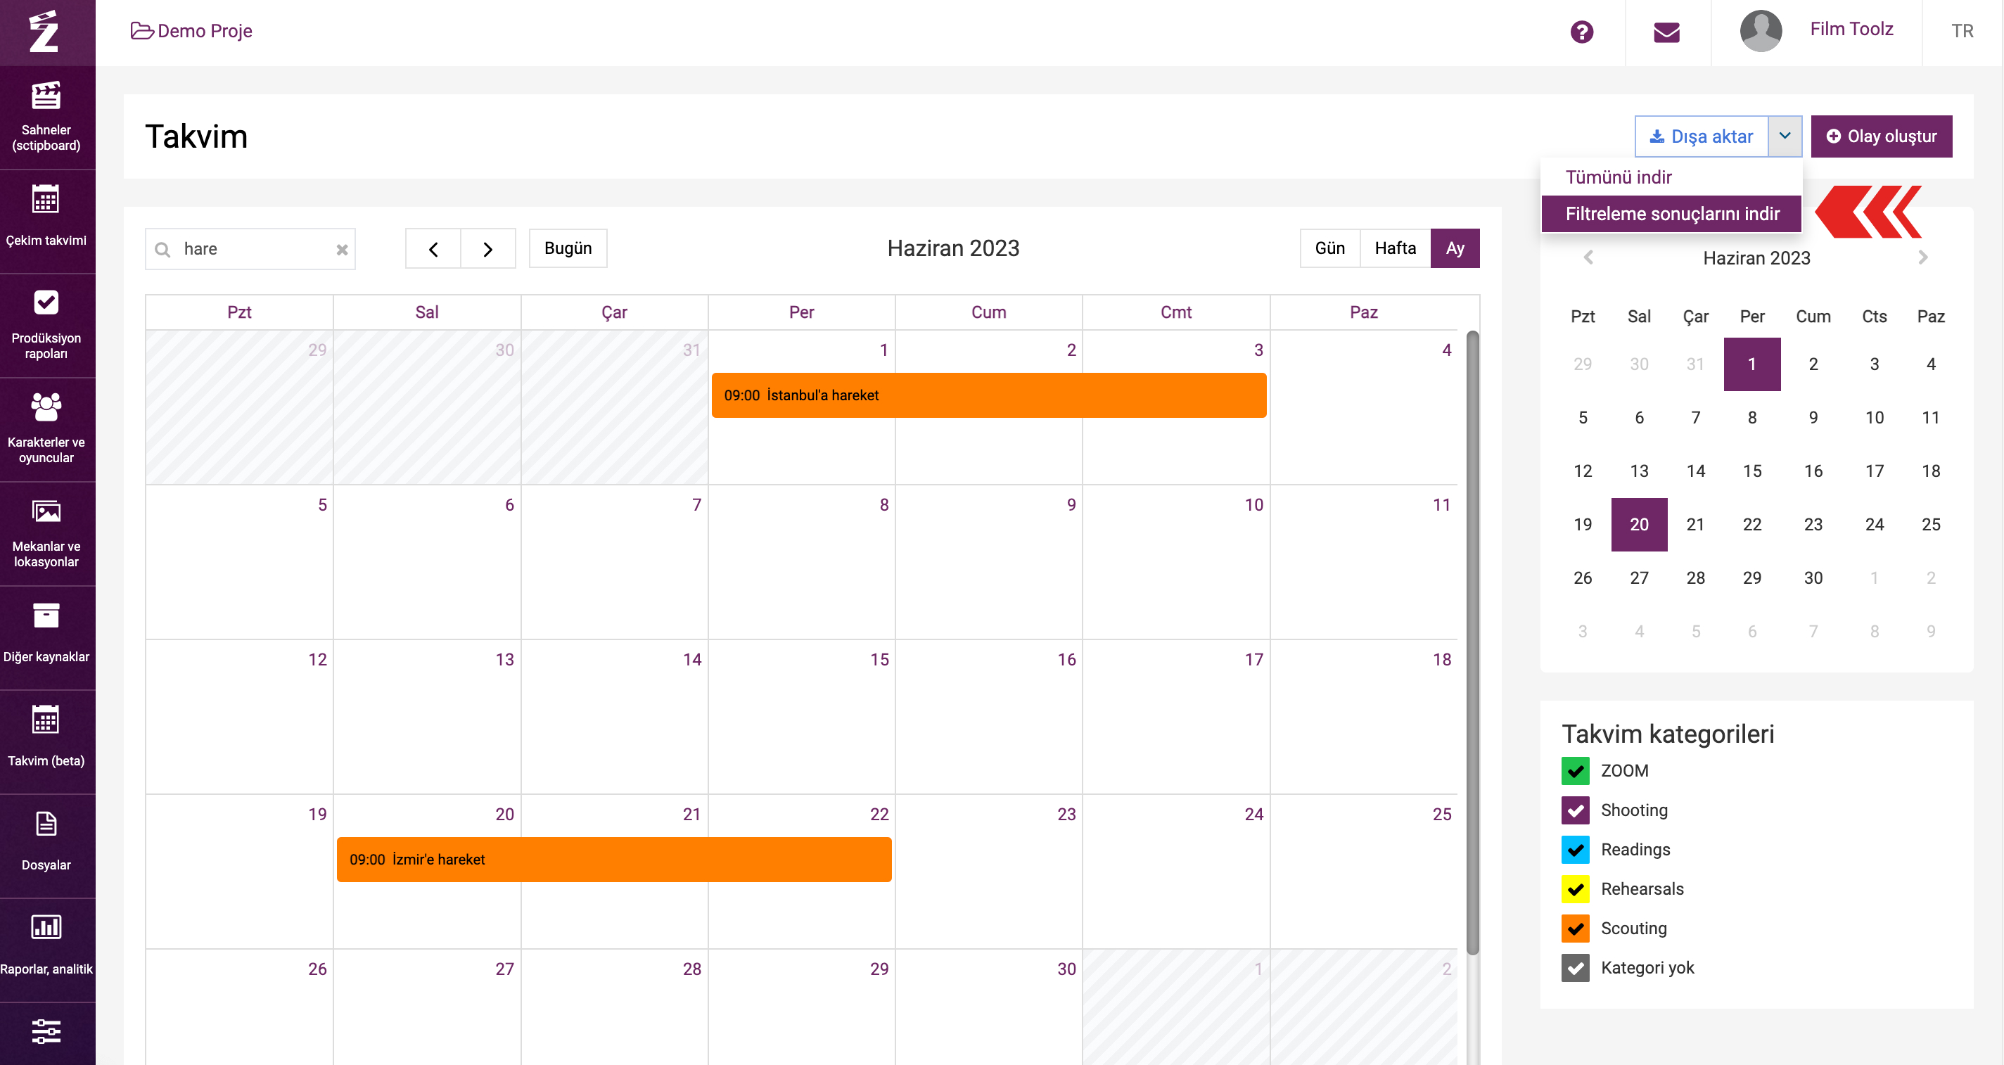Click the Haziran 2023 mini calendar title
Screen dimensions: 2004x1065
tap(1756, 258)
